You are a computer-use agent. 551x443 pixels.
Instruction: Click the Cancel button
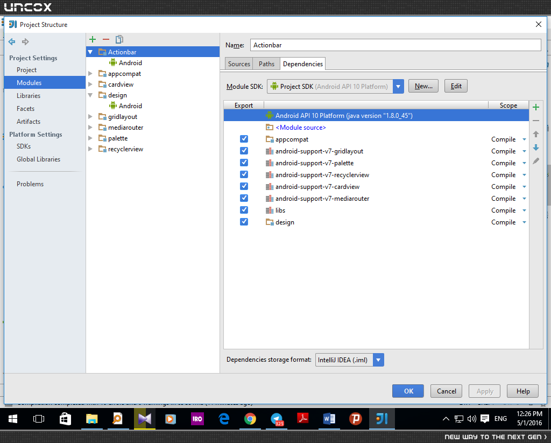coord(446,391)
